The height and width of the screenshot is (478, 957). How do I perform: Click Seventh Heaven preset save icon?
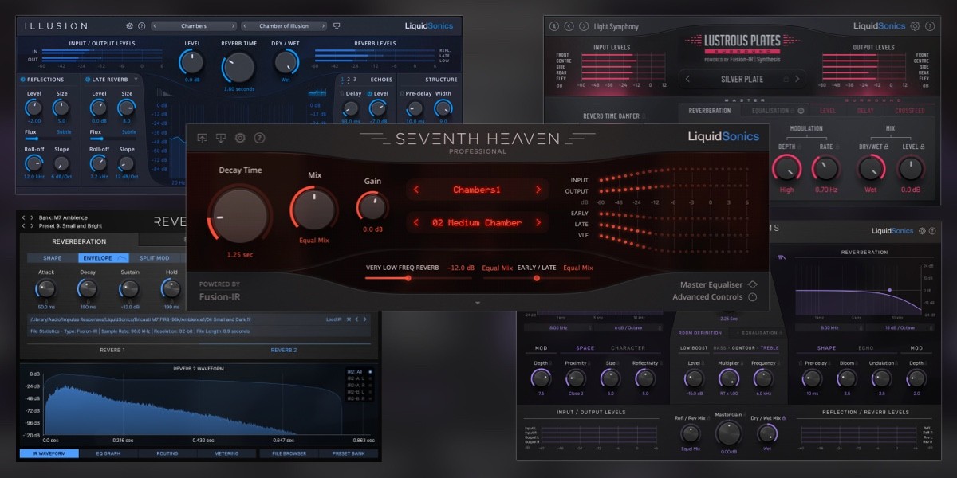221,138
